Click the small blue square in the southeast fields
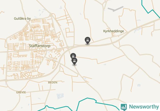This screenshot has width=160, height=111. pos(139,85)
